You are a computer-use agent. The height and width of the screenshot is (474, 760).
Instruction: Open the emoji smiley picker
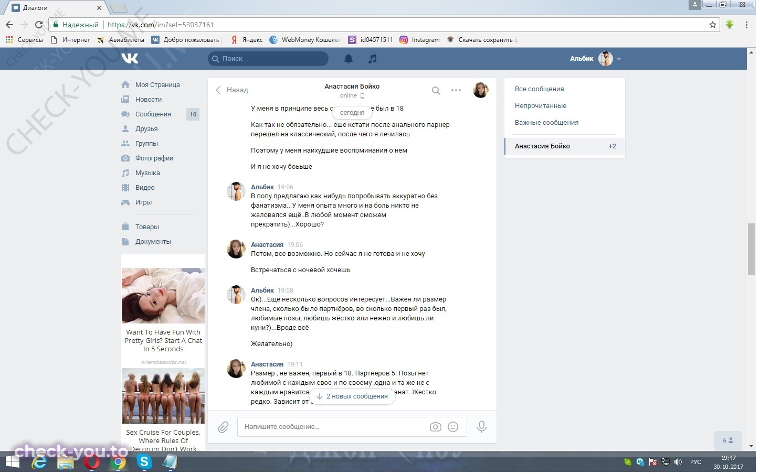pos(453,427)
